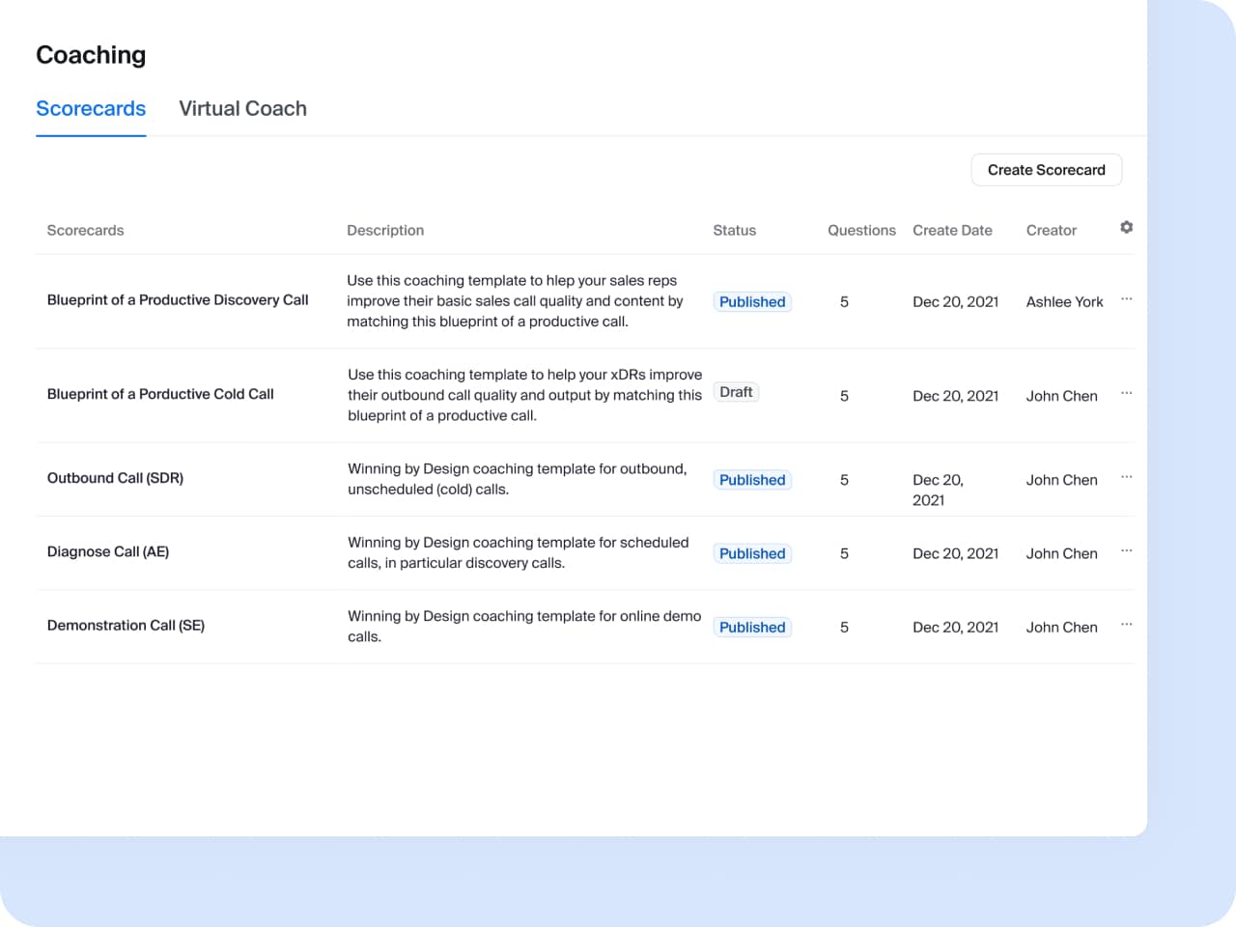
Task: Sort by the Status column header
Action: point(734,231)
